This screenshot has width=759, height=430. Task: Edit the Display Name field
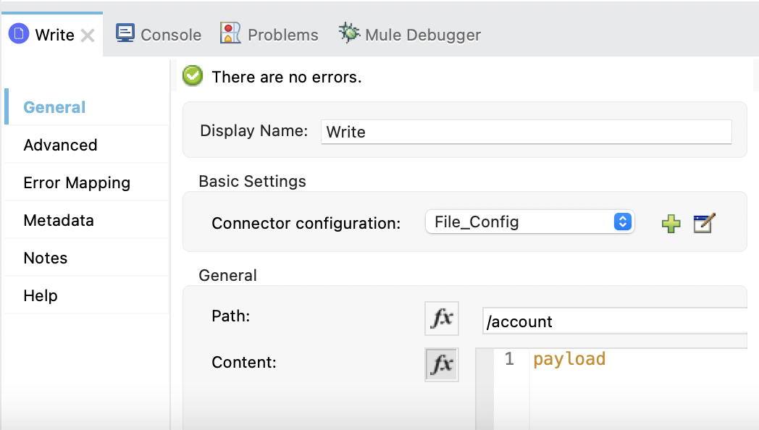click(527, 132)
